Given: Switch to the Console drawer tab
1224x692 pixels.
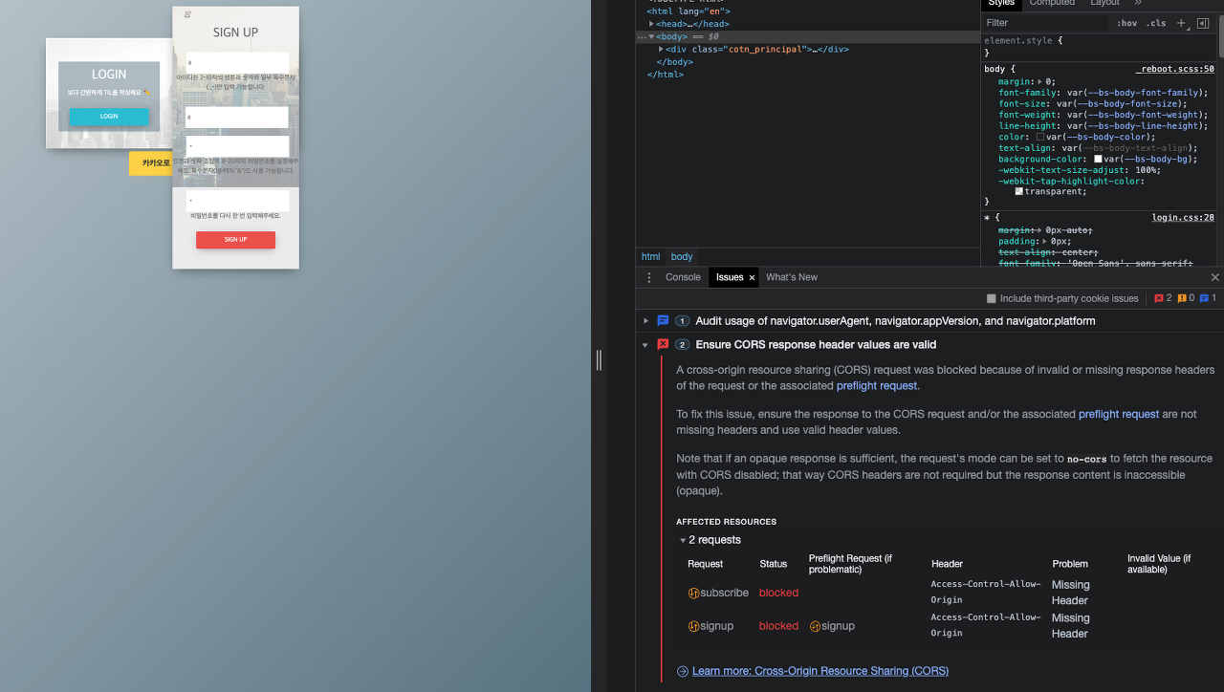Looking at the screenshot, I should (x=683, y=277).
